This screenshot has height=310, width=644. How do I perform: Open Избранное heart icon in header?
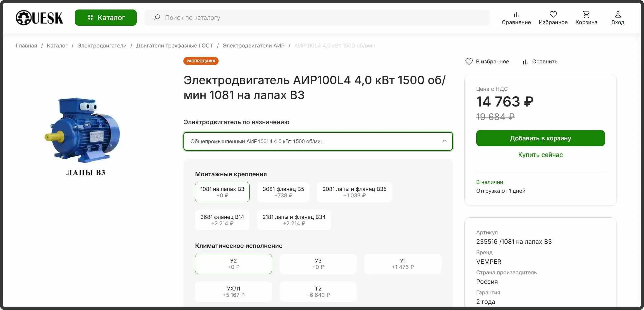553,14
